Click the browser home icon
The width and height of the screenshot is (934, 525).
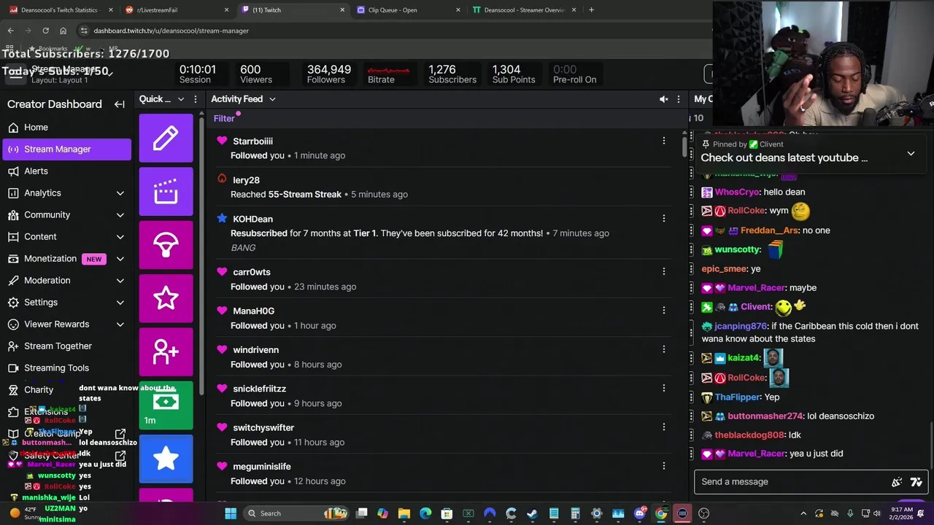[x=63, y=31]
